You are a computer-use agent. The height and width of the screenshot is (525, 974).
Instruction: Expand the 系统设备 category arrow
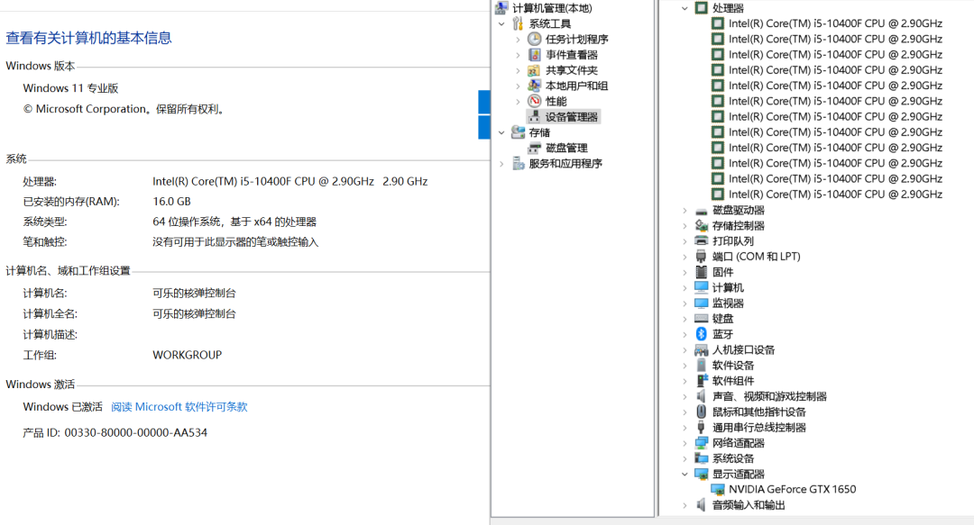point(685,458)
